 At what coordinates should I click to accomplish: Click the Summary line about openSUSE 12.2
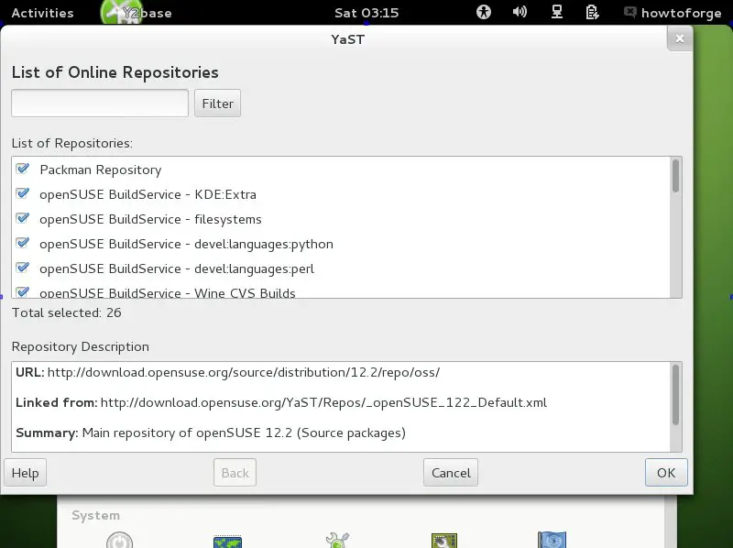tap(211, 433)
